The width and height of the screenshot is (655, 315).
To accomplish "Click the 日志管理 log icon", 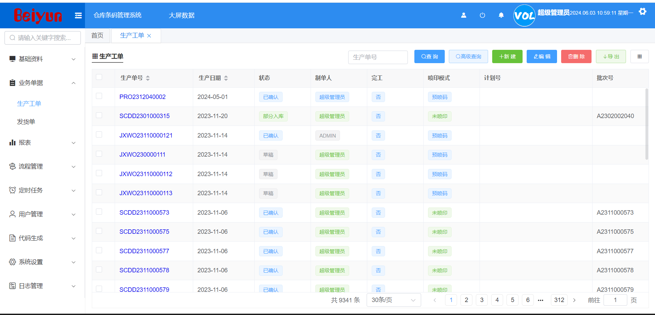I will pyautogui.click(x=12, y=286).
